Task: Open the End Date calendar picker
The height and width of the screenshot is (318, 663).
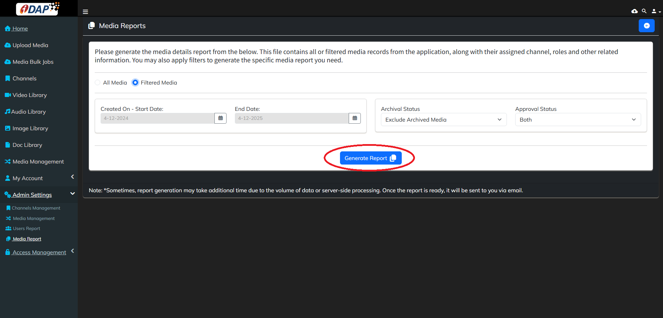Action: 355,118
